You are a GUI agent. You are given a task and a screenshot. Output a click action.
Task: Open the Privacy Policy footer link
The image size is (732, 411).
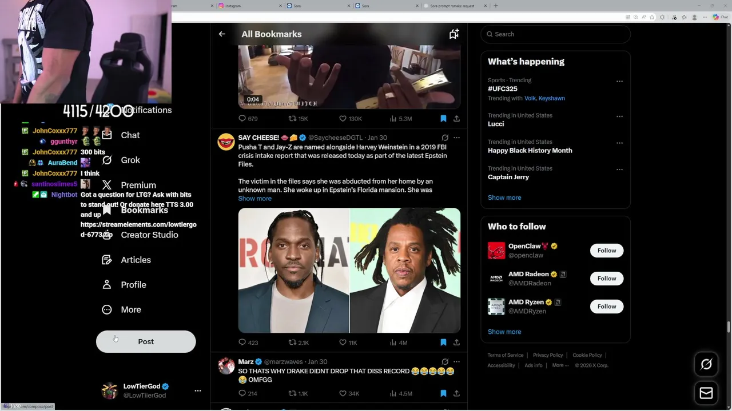click(548, 355)
